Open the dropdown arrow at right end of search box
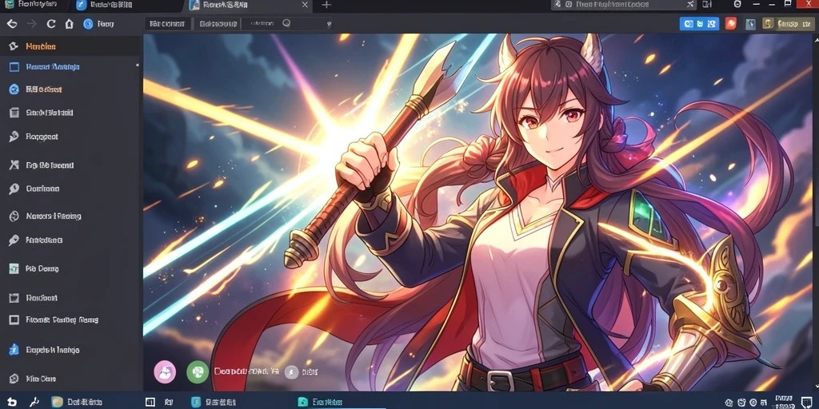The image size is (819, 409). 328,24
